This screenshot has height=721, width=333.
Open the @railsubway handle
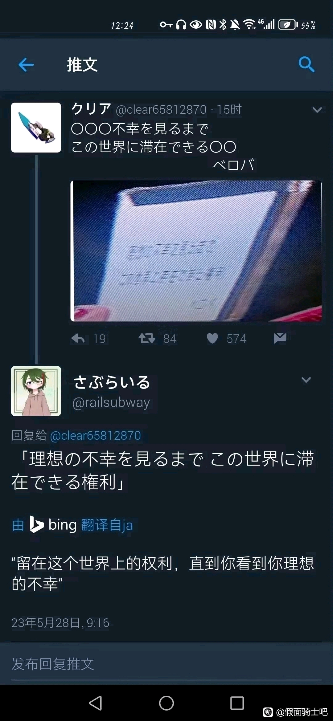[x=111, y=402]
